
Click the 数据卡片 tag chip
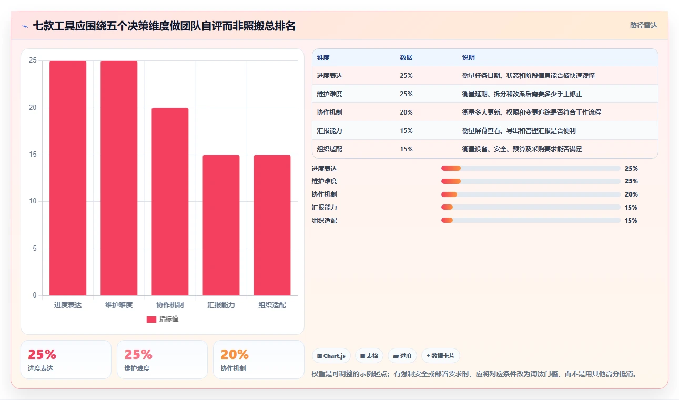(441, 356)
